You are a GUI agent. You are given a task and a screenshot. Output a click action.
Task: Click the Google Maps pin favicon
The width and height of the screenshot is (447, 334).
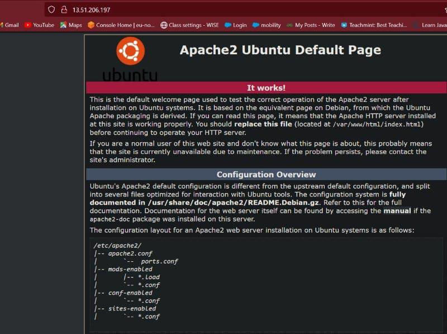[x=63, y=25]
